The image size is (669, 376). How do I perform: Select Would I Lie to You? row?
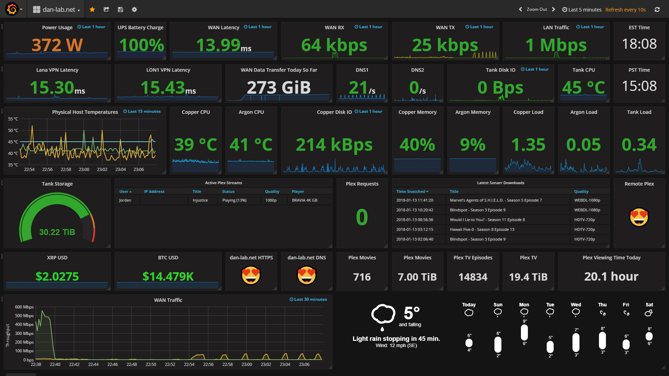(501, 220)
